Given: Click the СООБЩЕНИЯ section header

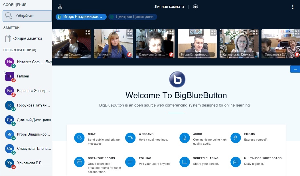Looking at the screenshot, I should coord(15,5).
